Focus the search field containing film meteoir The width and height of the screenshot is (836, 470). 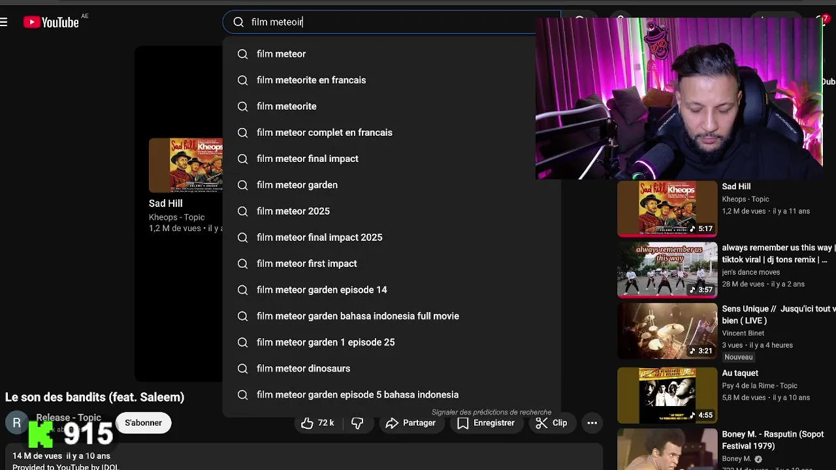click(x=391, y=22)
